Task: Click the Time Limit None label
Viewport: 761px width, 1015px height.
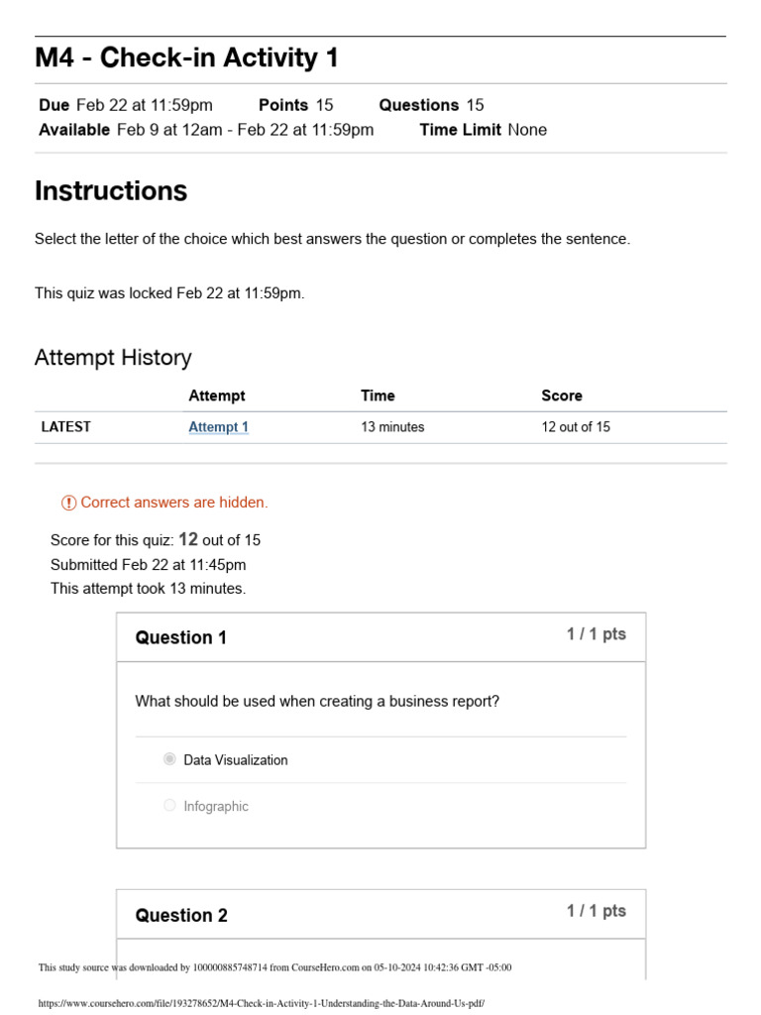Action: point(483,130)
